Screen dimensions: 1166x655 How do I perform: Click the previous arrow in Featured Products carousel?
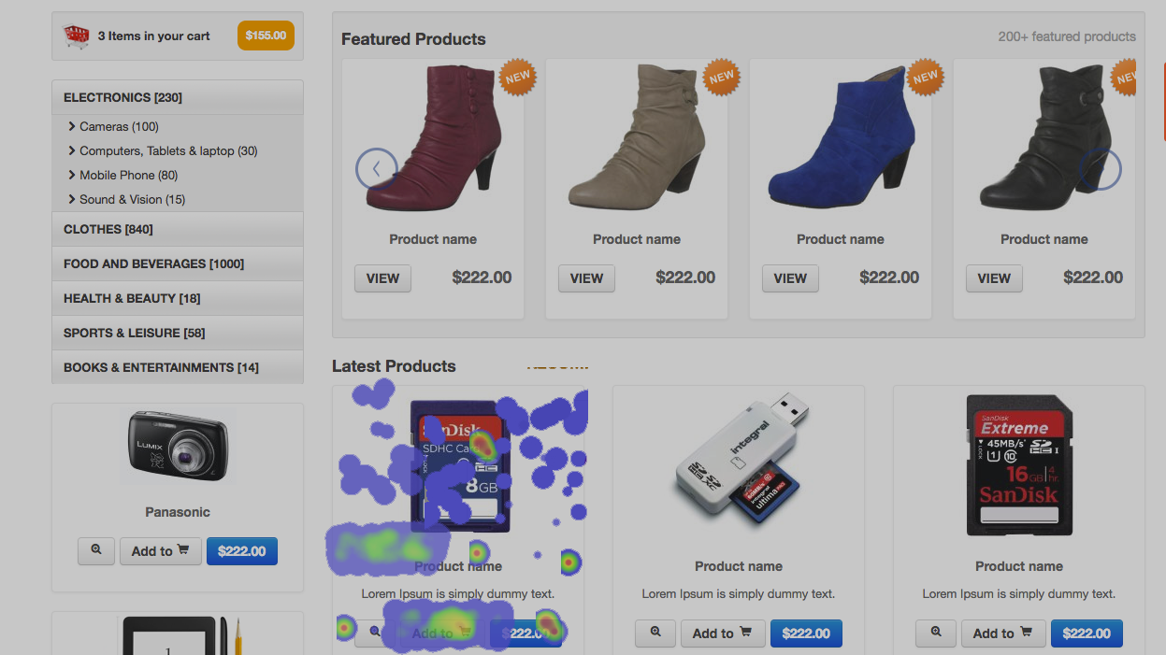pyautogui.click(x=377, y=169)
